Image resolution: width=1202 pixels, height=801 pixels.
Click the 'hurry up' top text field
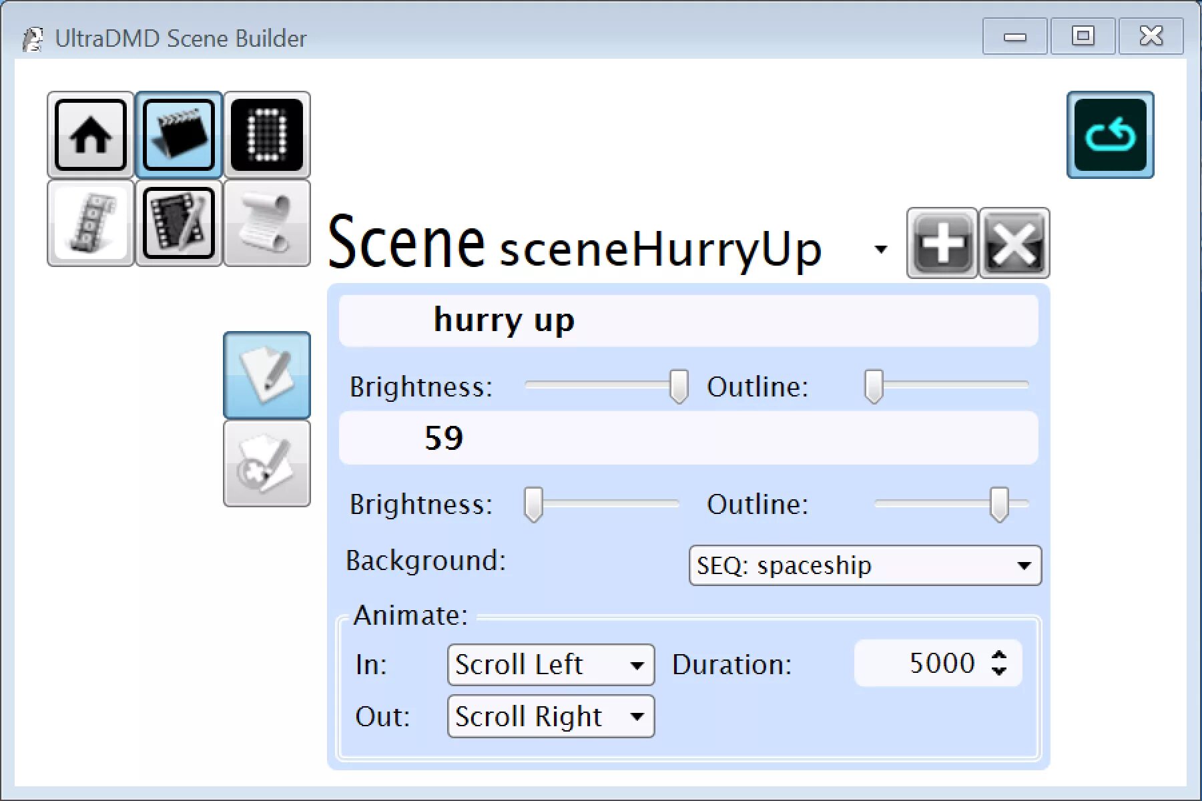[688, 320]
